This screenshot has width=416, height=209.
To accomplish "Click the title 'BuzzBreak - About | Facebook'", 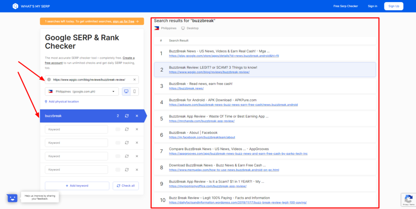I will [x=193, y=133].
